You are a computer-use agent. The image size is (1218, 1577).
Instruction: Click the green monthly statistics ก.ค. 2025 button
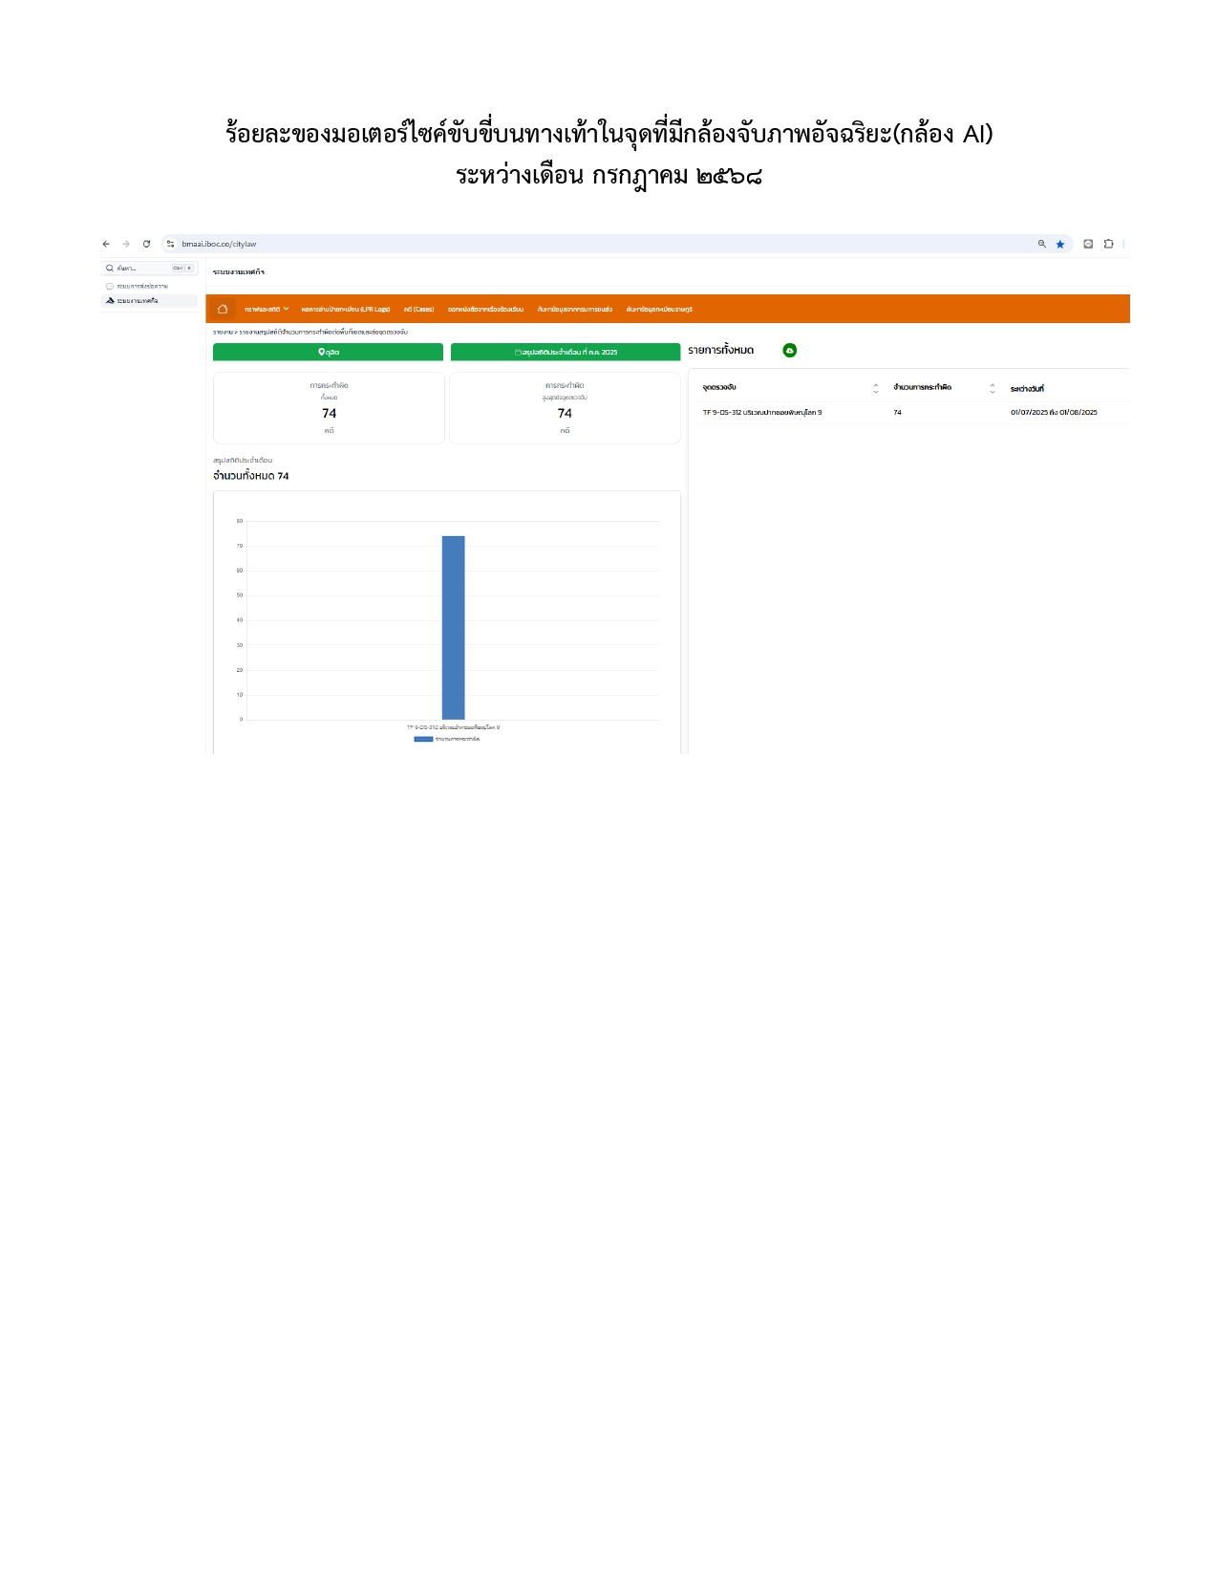click(566, 352)
